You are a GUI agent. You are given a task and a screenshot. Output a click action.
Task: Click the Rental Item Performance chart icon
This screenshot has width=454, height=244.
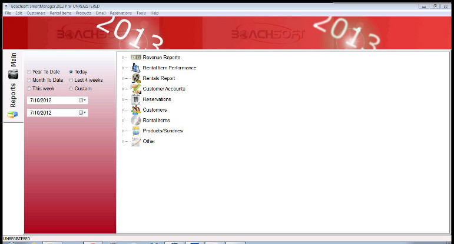click(135, 68)
